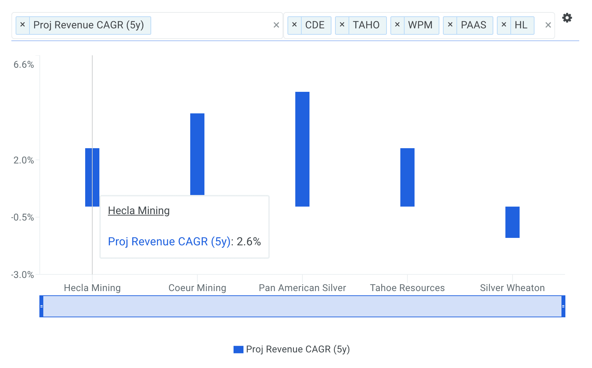Click the Silver Wheaton negative bar
592x368 pixels.
(512, 222)
